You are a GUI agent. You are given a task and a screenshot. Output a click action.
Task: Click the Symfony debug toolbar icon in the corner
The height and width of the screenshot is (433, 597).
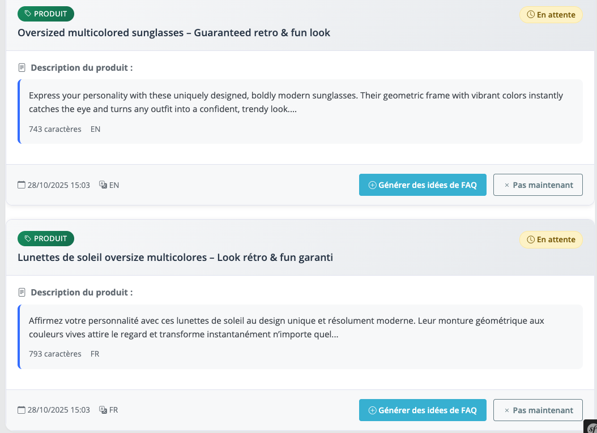(591, 428)
